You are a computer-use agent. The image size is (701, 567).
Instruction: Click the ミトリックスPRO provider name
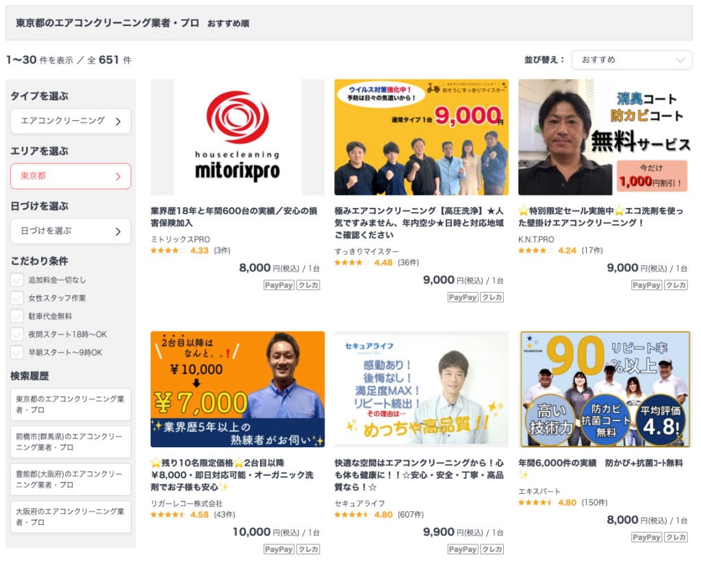[x=180, y=239]
